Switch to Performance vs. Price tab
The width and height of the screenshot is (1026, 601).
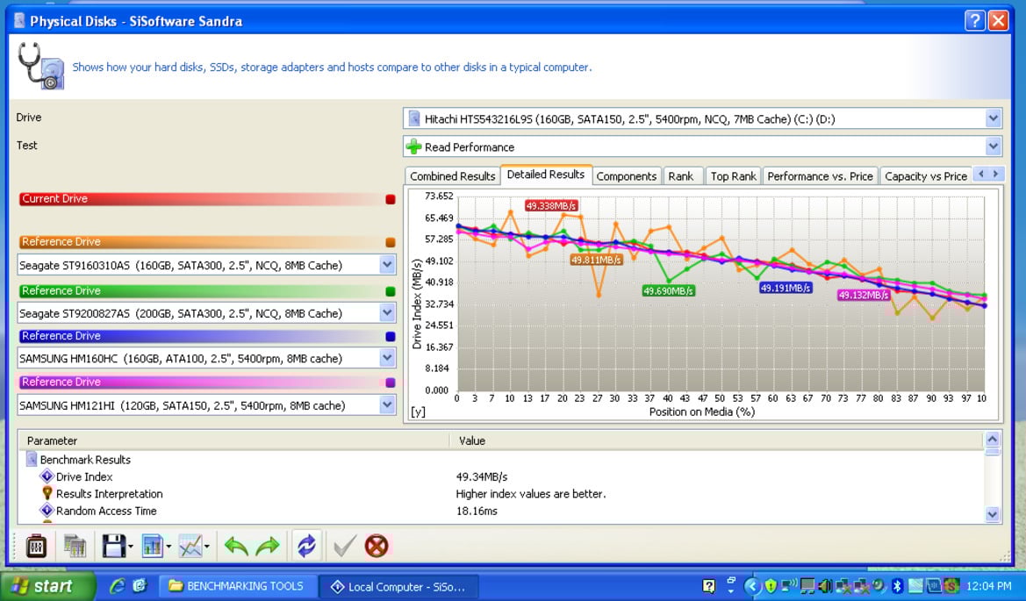(x=820, y=176)
